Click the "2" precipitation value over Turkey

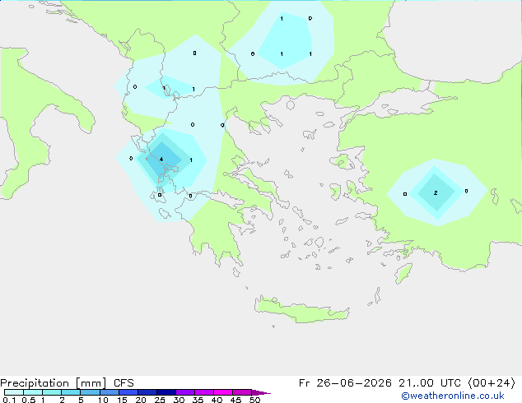coord(436,192)
